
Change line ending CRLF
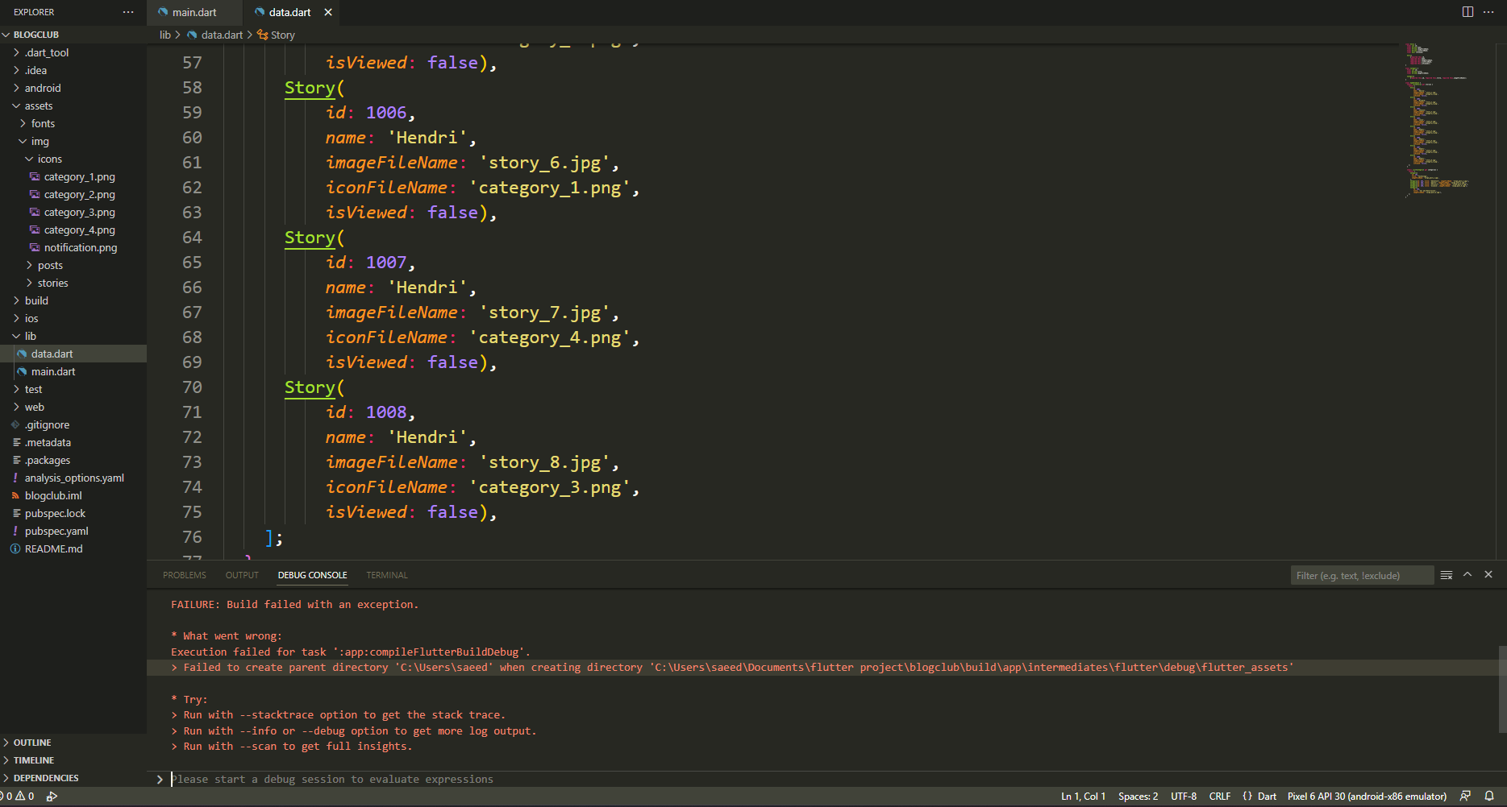point(1220,797)
